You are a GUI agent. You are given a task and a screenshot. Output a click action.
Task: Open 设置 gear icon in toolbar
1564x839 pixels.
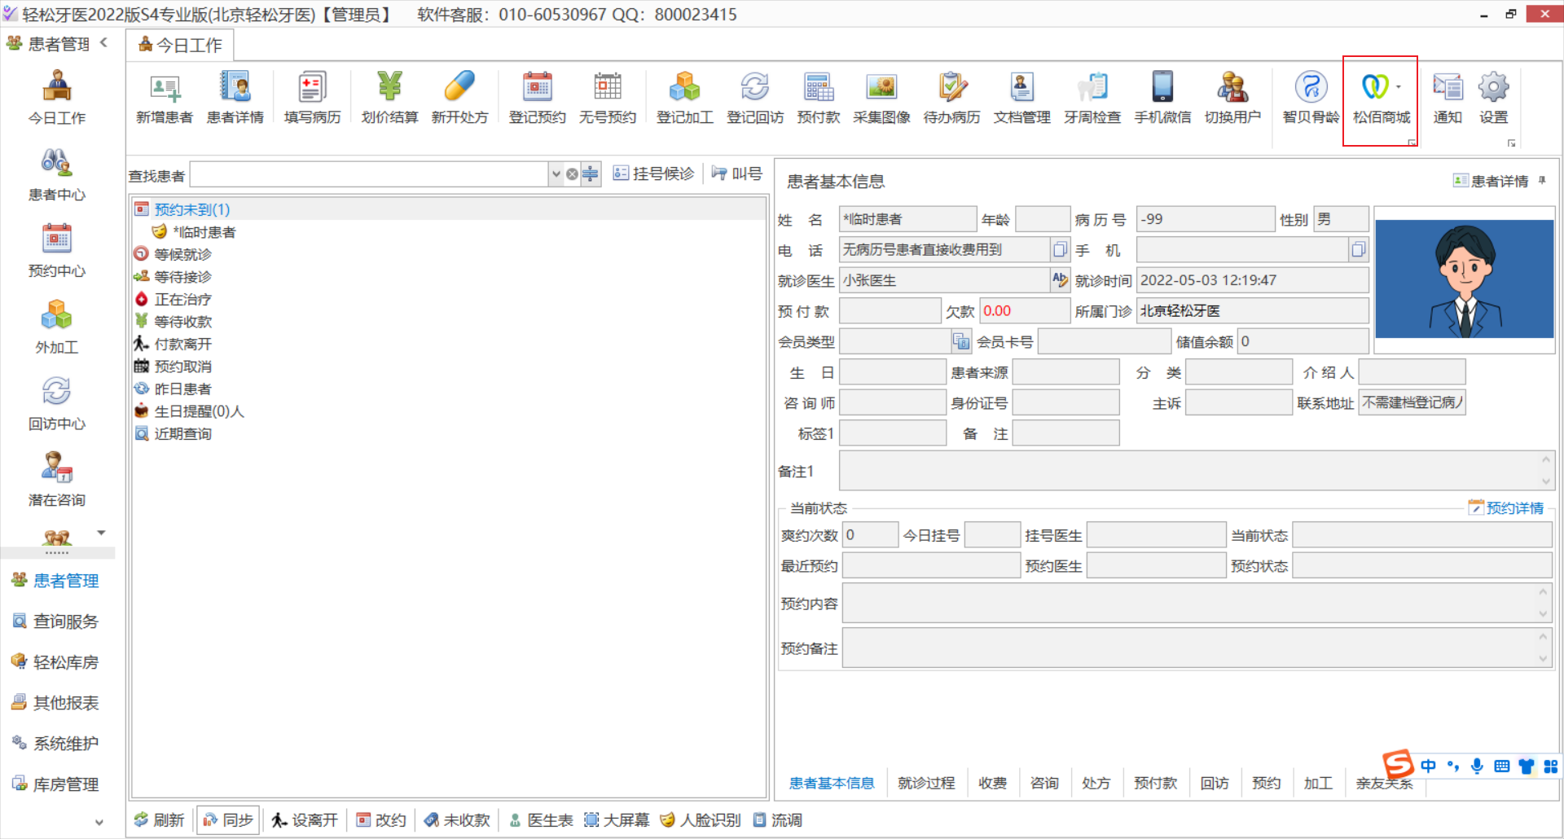tap(1493, 98)
